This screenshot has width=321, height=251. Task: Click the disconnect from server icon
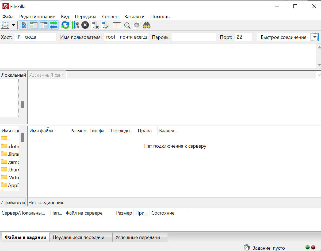[95, 25]
